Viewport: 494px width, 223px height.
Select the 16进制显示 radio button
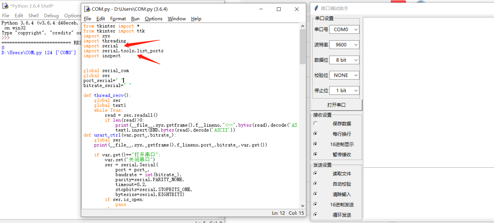point(315,144)
